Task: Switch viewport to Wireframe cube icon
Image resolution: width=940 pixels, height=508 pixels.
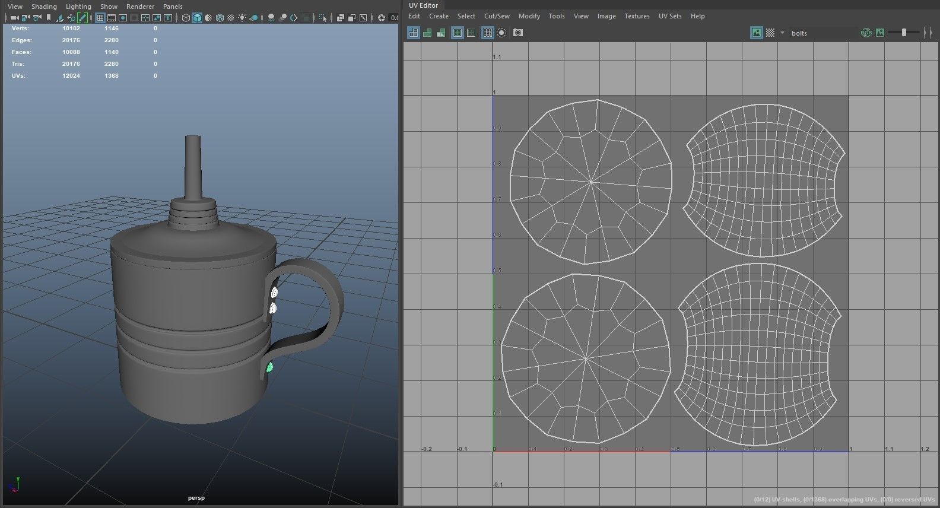Action: point(186,18)
